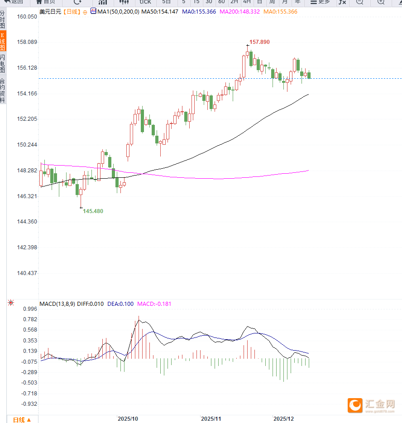Select the candlestick chart style icon
The width and height of the screenshot is (402, 423).
tap(124, 2)
